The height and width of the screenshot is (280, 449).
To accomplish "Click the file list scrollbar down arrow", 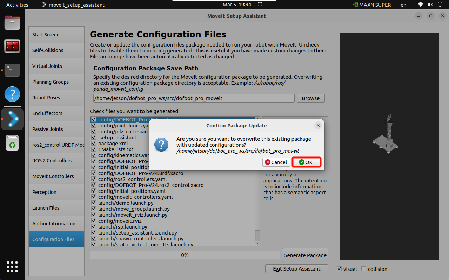I will click(257, 243).
